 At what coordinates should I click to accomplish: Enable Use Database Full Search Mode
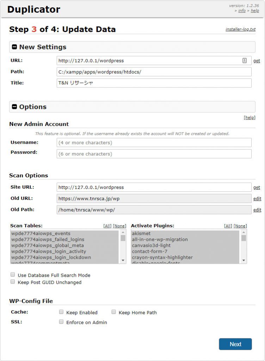13,274
